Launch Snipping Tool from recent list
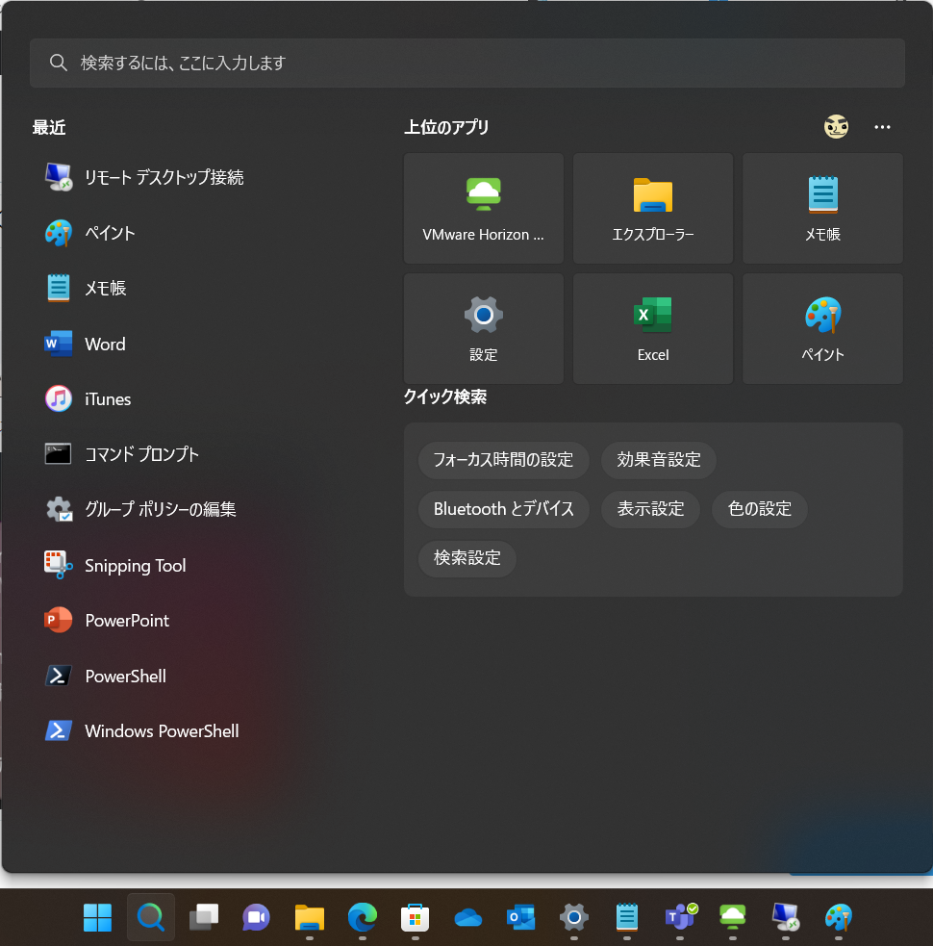The height and width of the screenshot is (946, 933). tap(115, 565)
